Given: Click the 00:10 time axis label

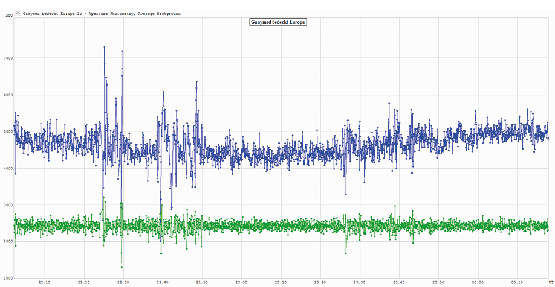Looking at the screenshot, I should click(x=517, y=282).
